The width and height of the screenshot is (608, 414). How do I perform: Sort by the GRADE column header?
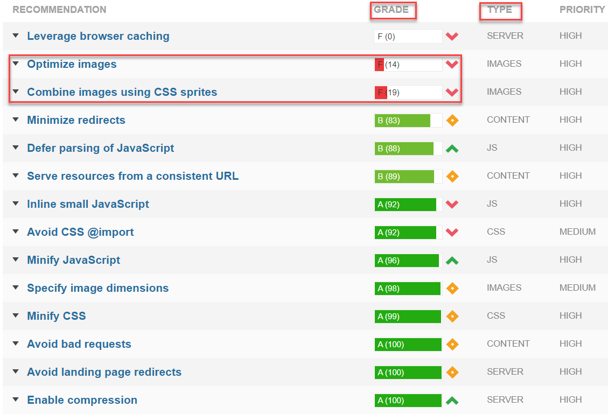coord(392,10)
